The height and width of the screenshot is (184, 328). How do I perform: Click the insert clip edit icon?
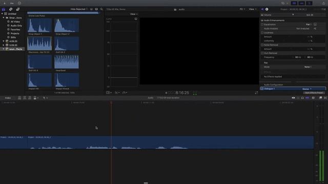point(25,98)
